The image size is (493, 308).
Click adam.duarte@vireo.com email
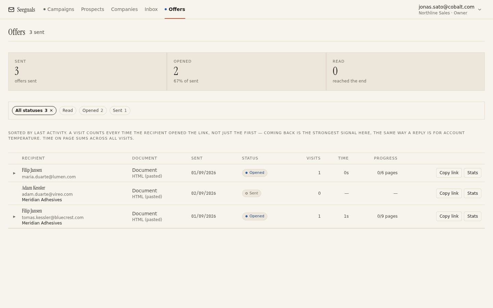(x=47, y=194)
